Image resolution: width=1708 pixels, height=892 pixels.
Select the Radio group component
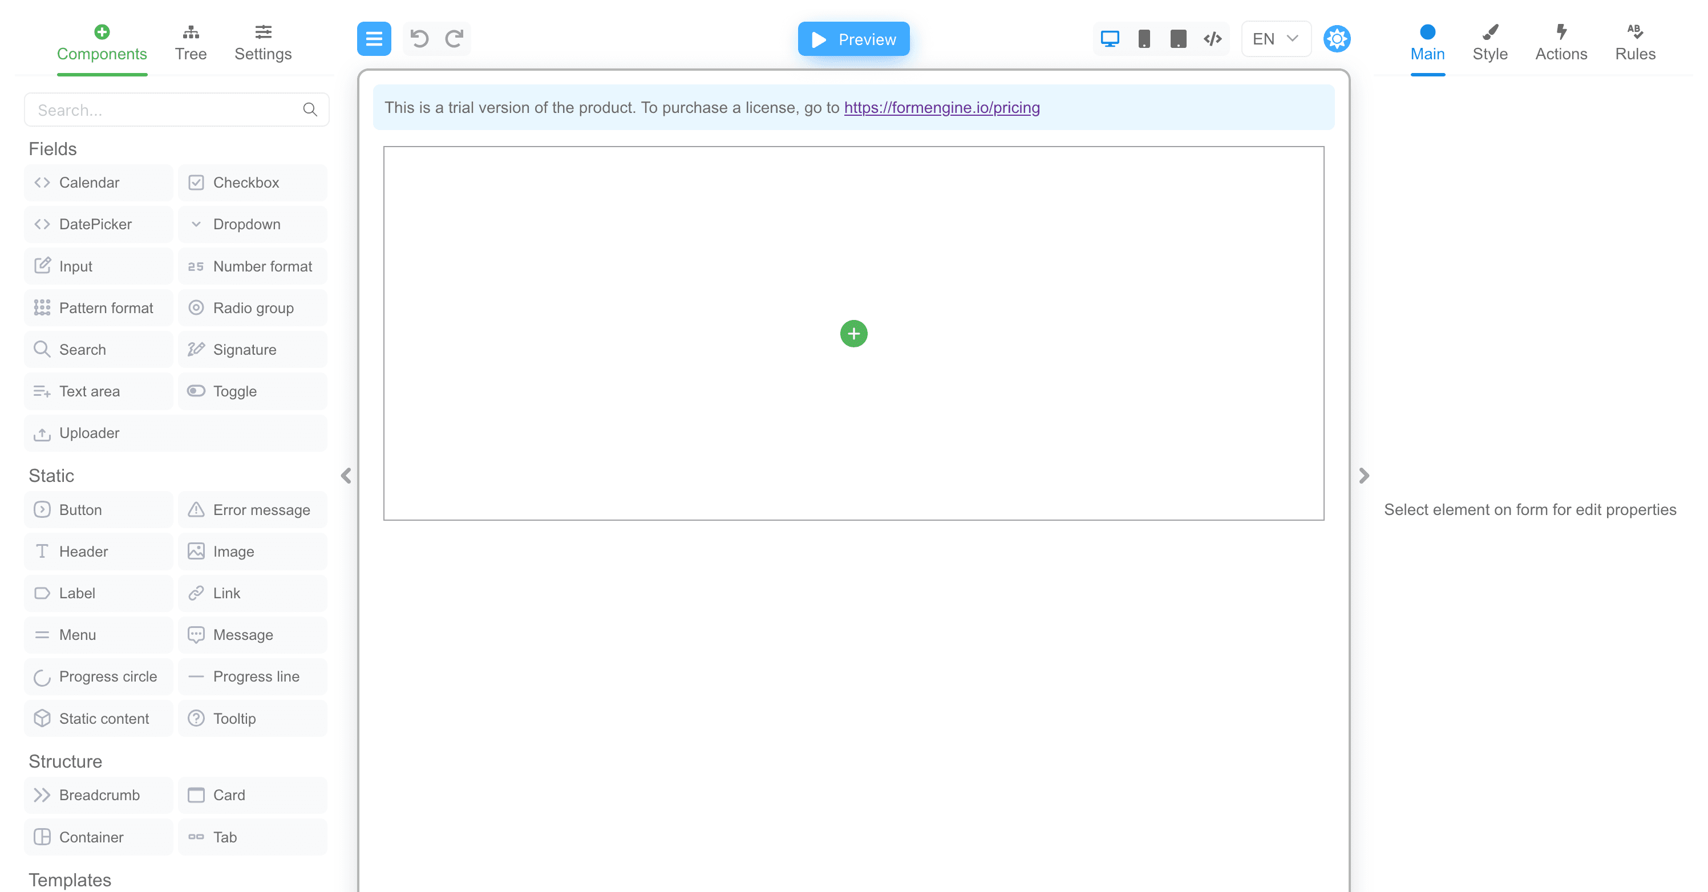point(252,307)
